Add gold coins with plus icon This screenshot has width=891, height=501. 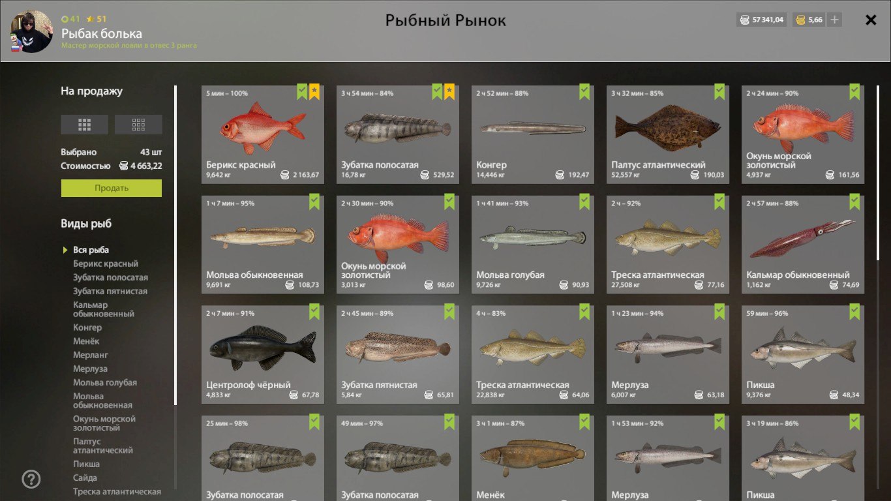[x=834, y=20]
